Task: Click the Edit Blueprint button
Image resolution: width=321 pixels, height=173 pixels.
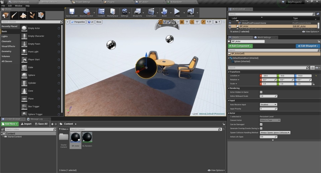Action: 308,46
